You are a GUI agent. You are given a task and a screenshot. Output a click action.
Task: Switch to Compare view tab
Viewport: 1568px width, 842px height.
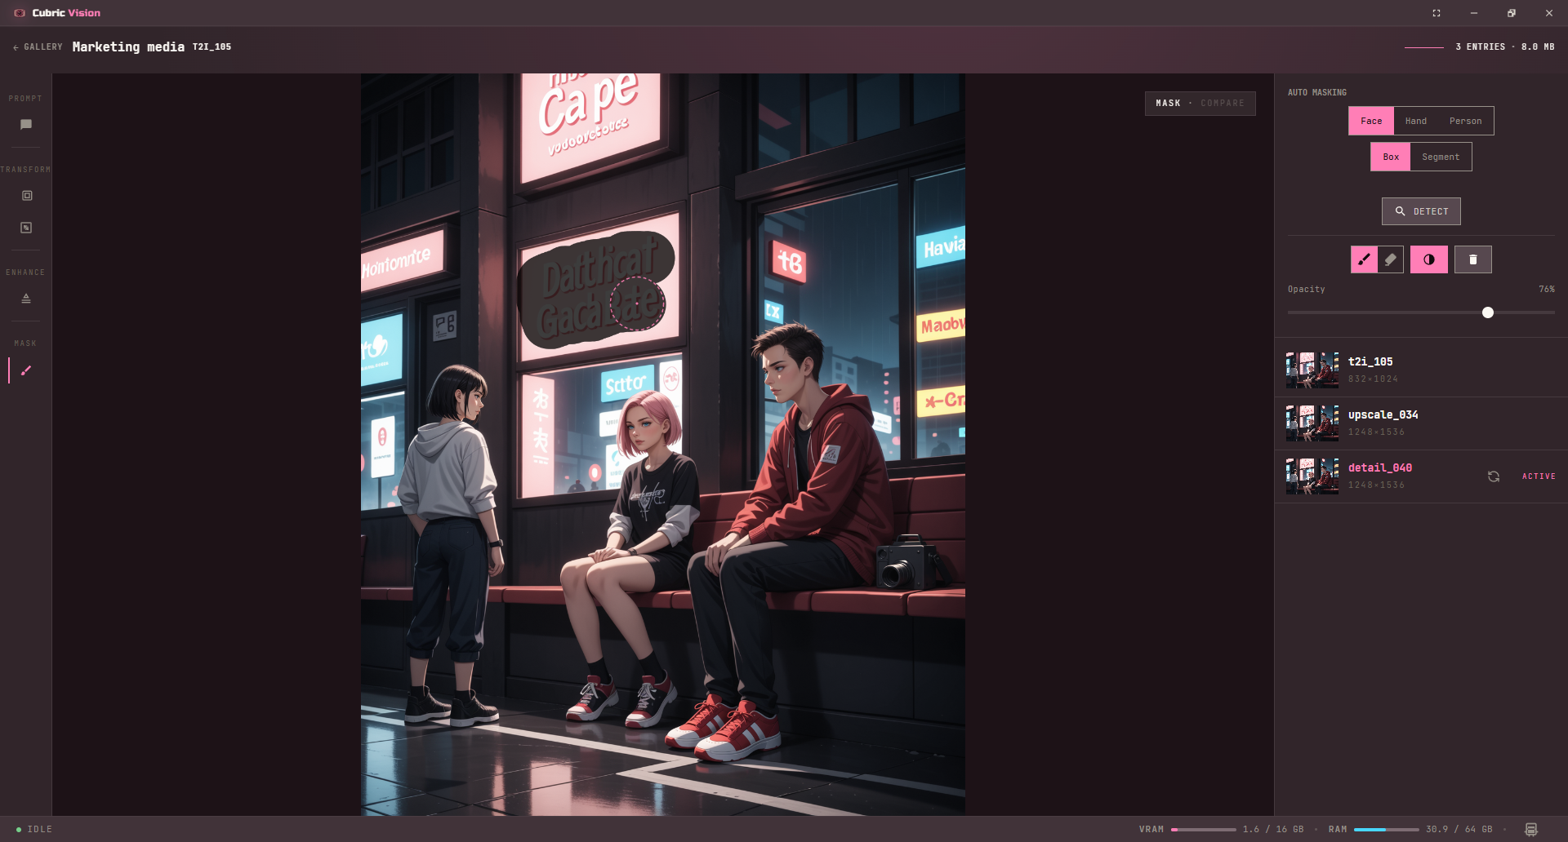(x=1223, y=104)
